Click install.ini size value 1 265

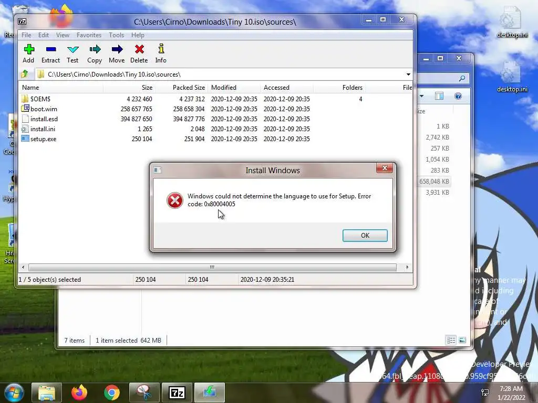point(145,129)
